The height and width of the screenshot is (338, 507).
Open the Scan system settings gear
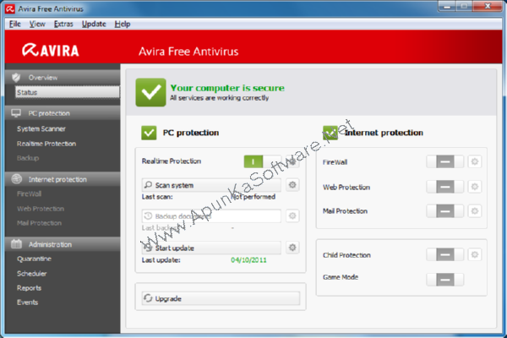pyautogui.click(x=292, y=185)
